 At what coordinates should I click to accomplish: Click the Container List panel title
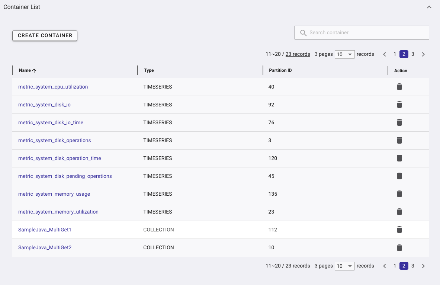point(22,7)
